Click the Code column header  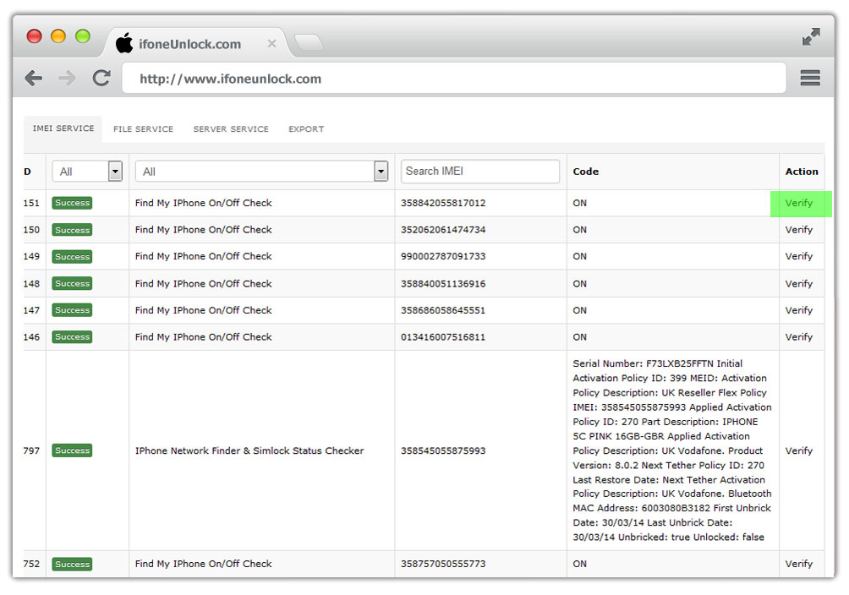tap(586, 171)
